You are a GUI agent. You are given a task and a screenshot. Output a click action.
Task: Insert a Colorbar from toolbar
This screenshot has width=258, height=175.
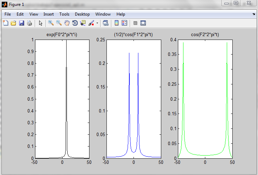(117, 23)
